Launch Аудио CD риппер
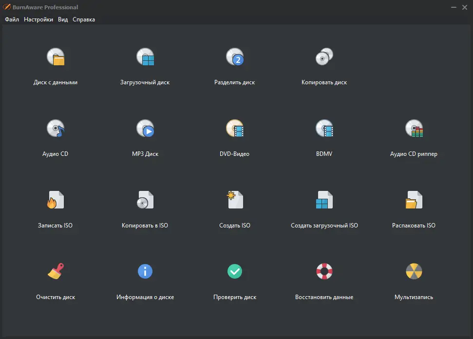The width and height of the screenshot is (473, 339). pyautogui.click(x=414, y=137)
